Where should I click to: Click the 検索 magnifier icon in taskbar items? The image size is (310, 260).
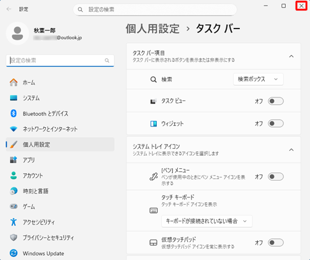click(153, 79)
